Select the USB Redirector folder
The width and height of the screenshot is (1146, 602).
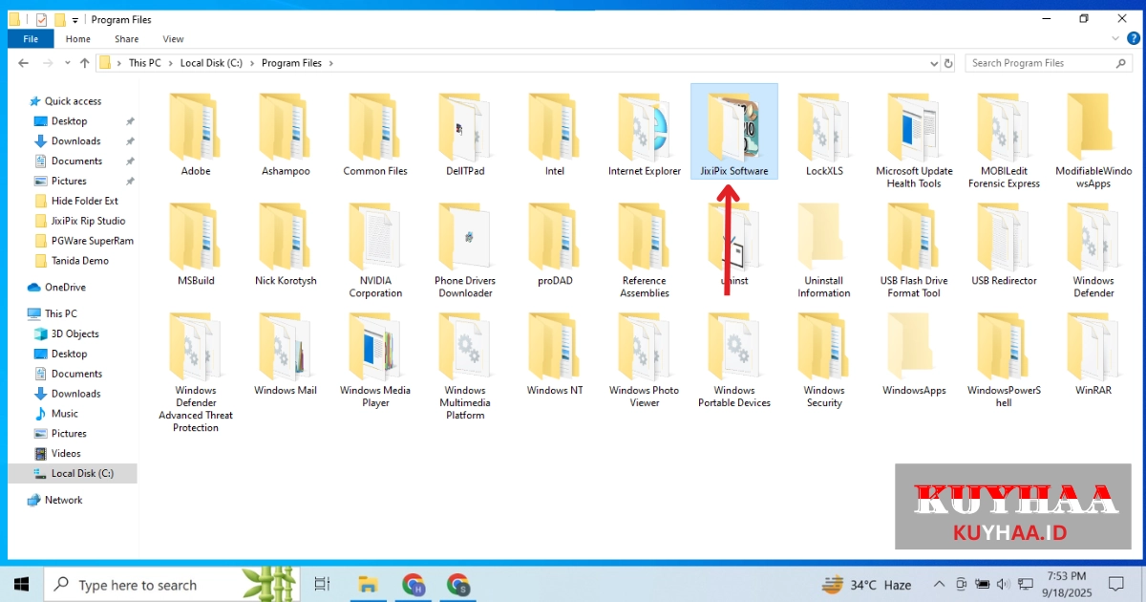click(1004, 243)
